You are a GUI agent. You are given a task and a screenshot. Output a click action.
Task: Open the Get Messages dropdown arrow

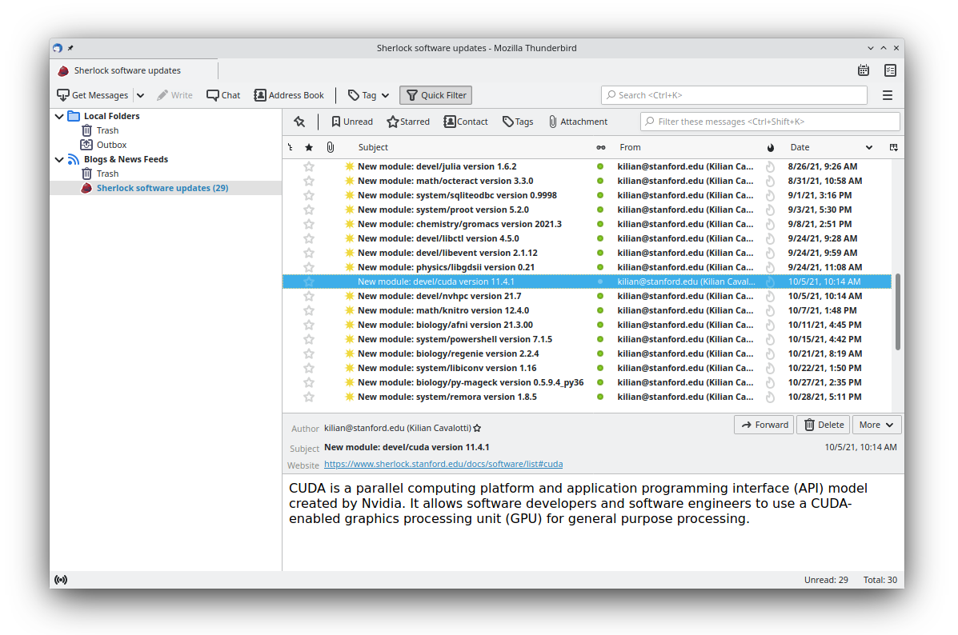click(141, 95)
